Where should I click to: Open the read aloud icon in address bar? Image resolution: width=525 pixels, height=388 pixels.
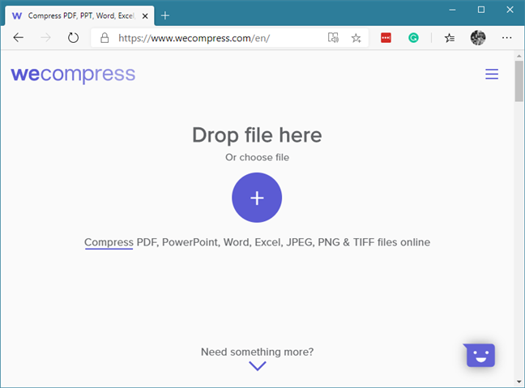tap(333, 38)
